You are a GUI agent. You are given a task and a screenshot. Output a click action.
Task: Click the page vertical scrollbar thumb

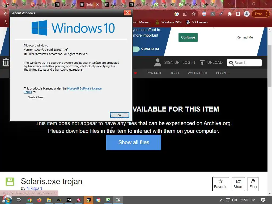[270, 66]
